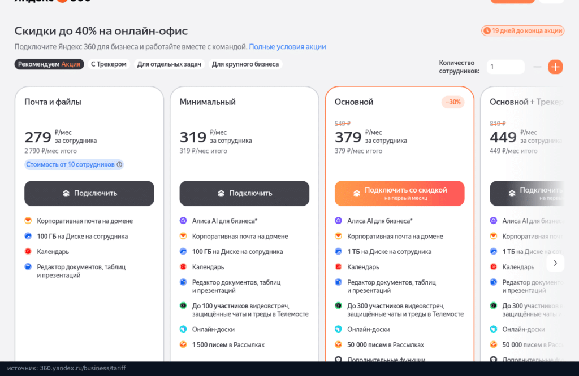Viewport: 579px width, 376px height.
Task: Click 'Алиса AI для бизнеса*' text in Минимальный
Action: point(224,221)
